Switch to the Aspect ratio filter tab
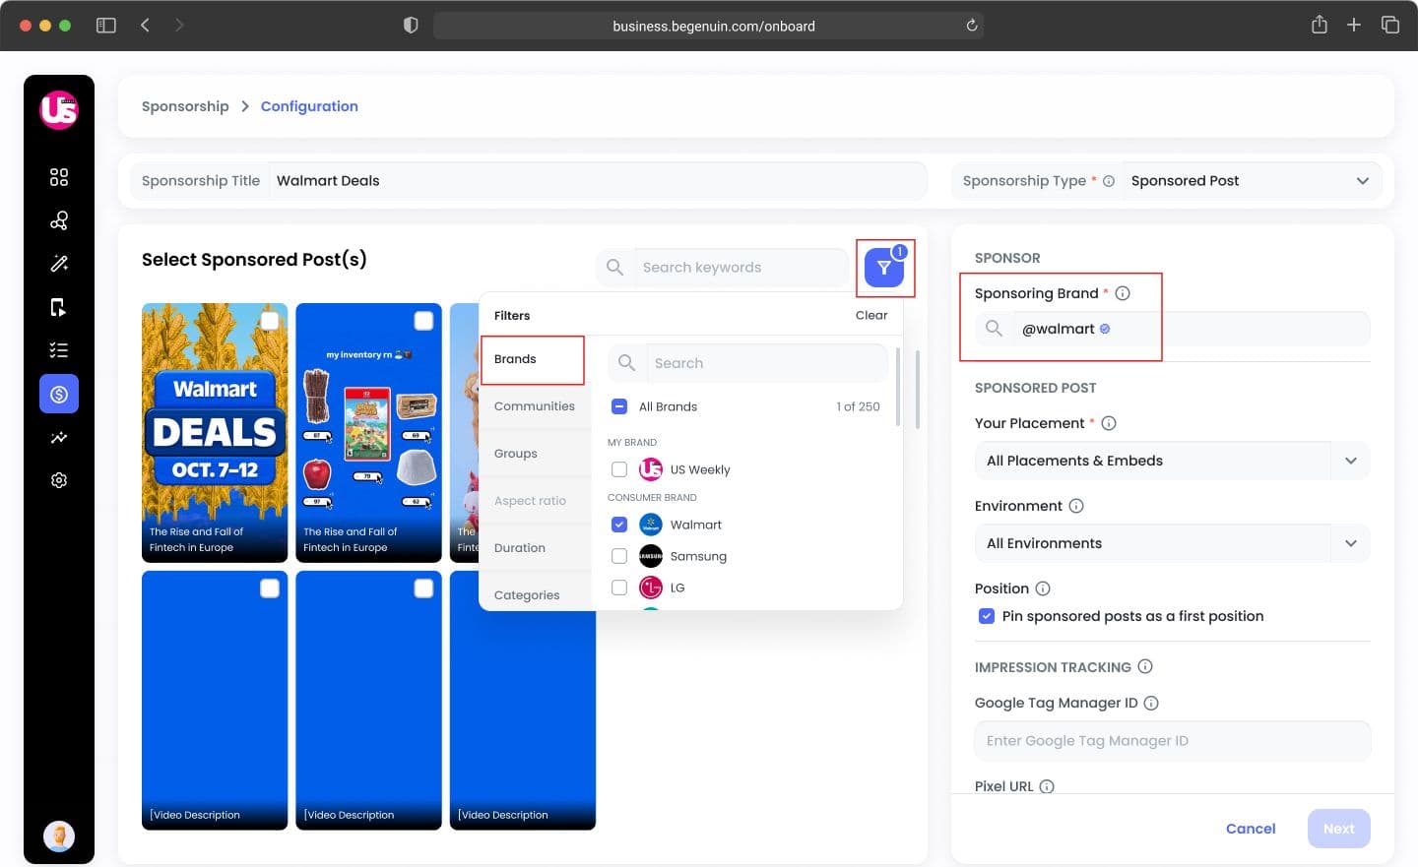This screenshot has width=1418, height=867. tap(534, 501)
